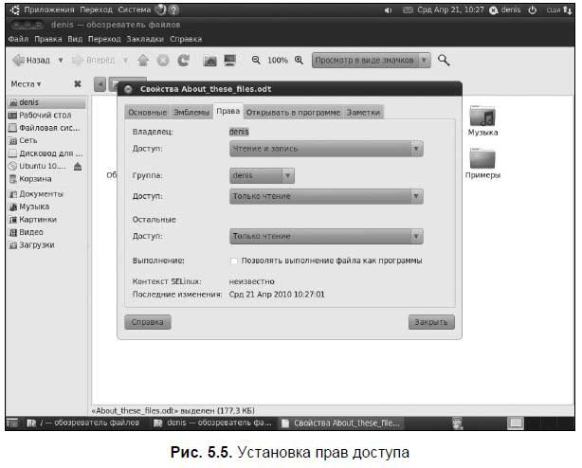The image size is (582, 468).
Task: Switch to the Эмблемы tab
Action: click(x=191, y=113)
